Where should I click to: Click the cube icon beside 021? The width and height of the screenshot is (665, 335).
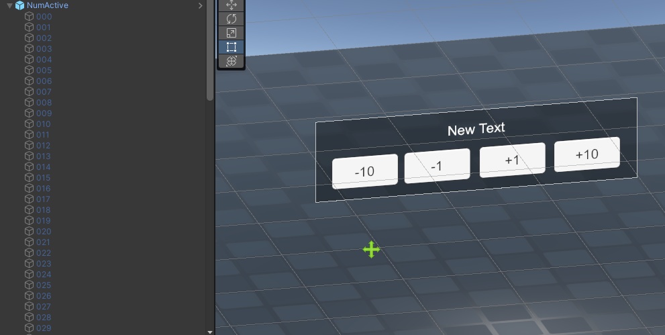click(x=30, y=242)
